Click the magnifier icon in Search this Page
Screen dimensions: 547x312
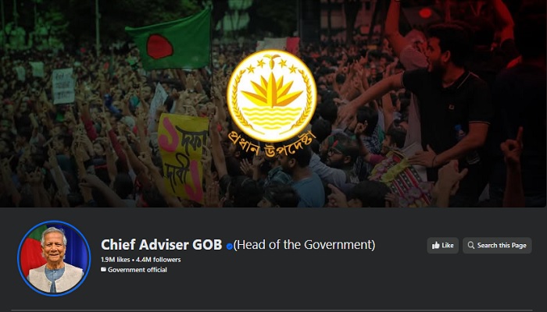click(471, 245)
